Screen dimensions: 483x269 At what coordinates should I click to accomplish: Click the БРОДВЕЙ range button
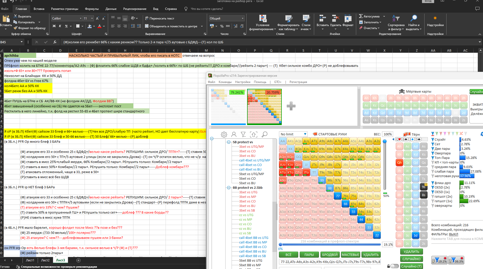point(330,255)
